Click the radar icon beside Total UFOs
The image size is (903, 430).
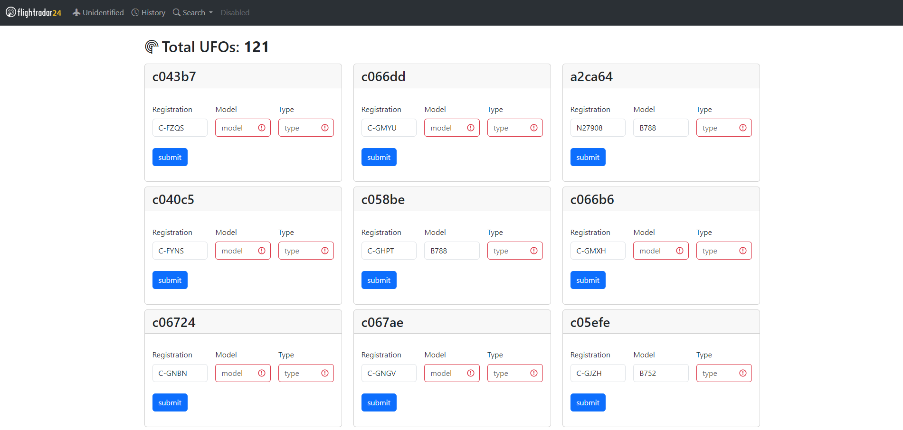[x=152, y=47]
